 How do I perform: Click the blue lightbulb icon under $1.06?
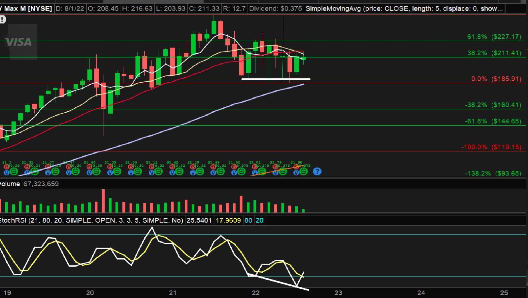coord(131,173)
